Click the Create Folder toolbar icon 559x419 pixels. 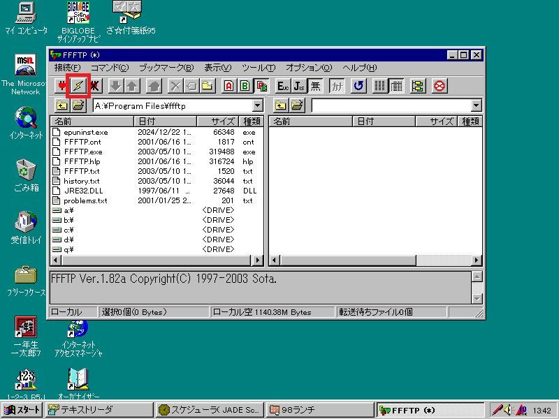tap(208, 86)
